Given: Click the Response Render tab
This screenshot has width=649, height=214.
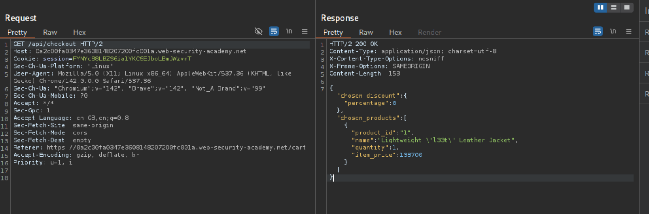Looking at the screenshot, I should [429, 32].
